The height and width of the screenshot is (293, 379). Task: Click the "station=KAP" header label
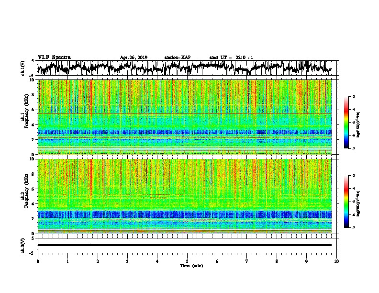pyautogui.click(x=178, y=57)
